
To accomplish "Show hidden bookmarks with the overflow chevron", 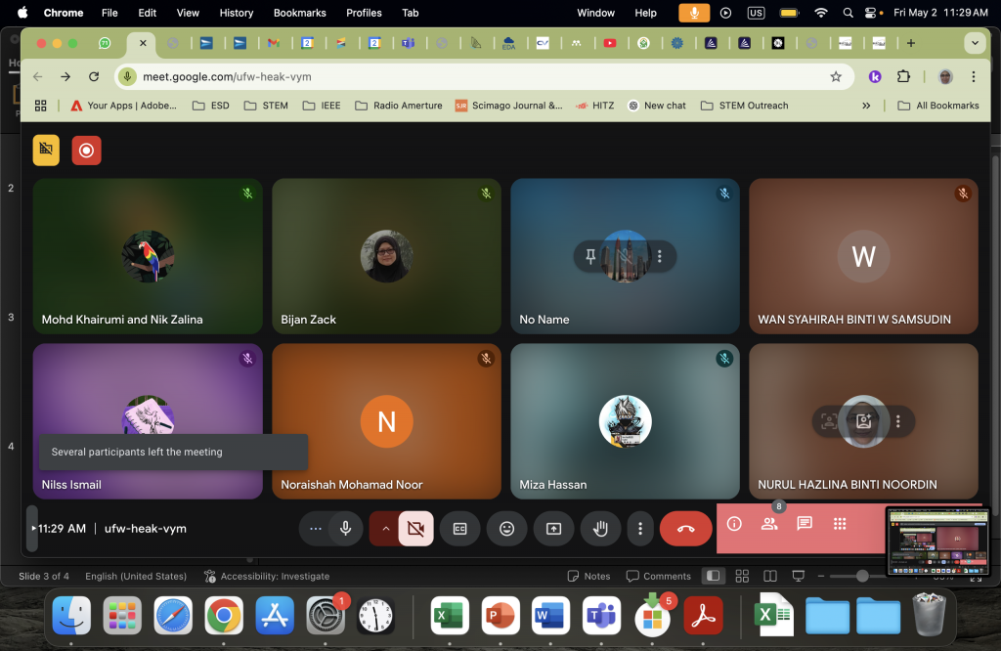I will coord(866,106).
